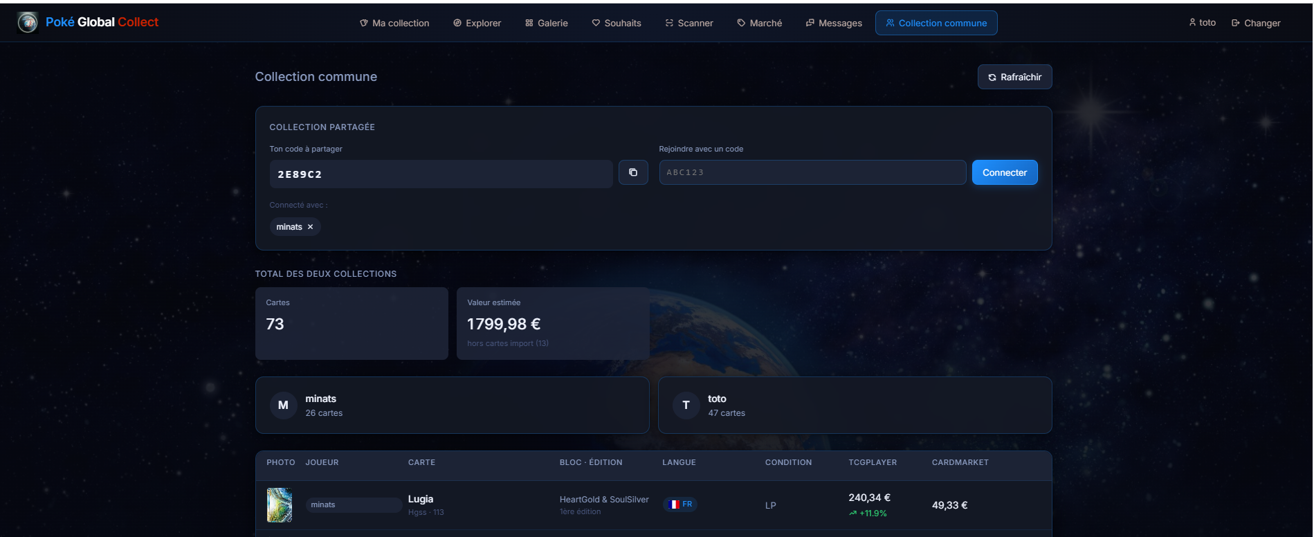
Task: Click the Rafraîchir button
Action: click(x=1014, y=77)
